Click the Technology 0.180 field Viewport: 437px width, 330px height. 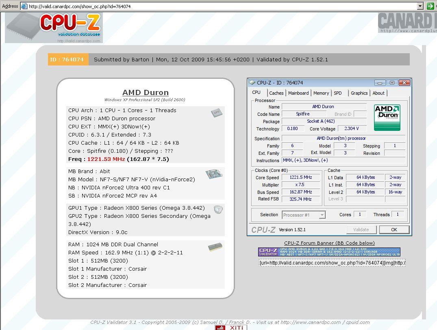(x=293, y=128)
